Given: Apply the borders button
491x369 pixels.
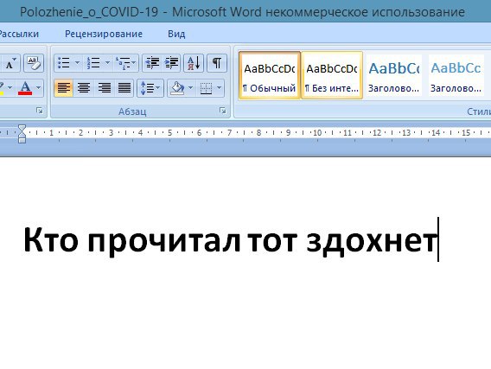Looking at the screenshot, I should coord(206,88).
